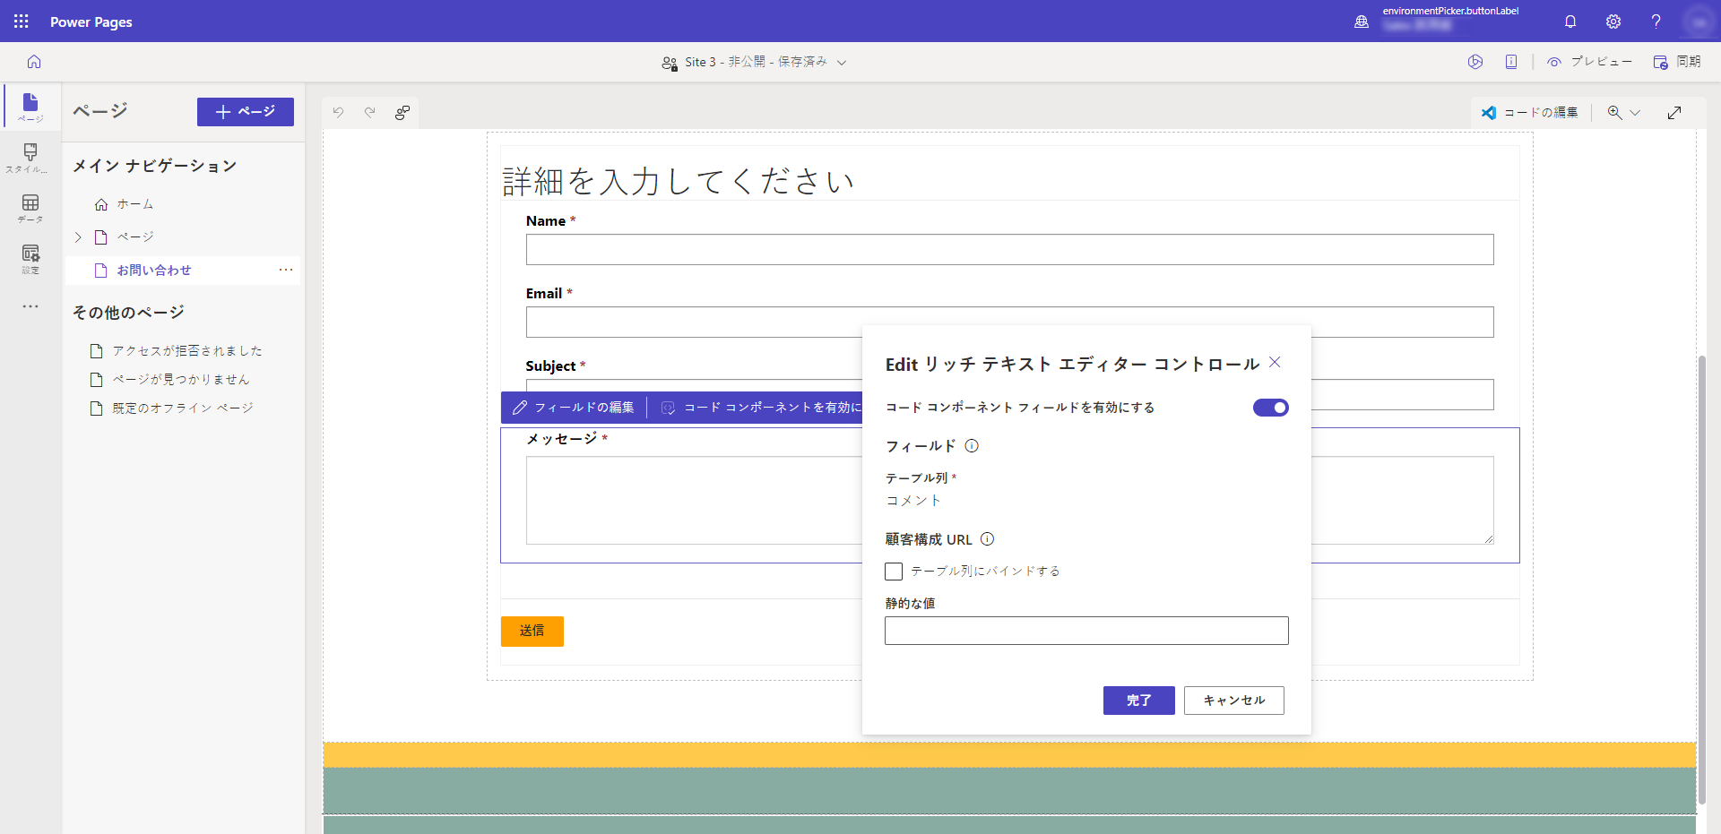This screenshot has height=834, width=1721.
Task: Click the Sync button
Action: click(1677, 62)
